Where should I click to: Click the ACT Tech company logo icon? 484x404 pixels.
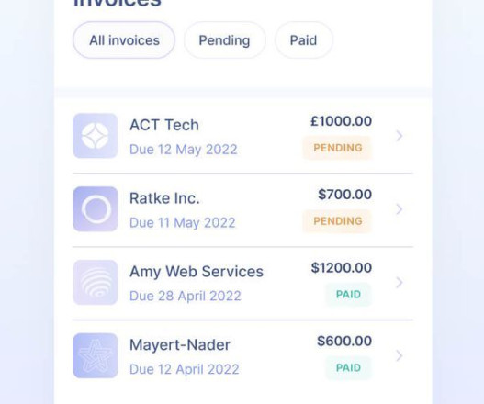[x=96, y=136]
